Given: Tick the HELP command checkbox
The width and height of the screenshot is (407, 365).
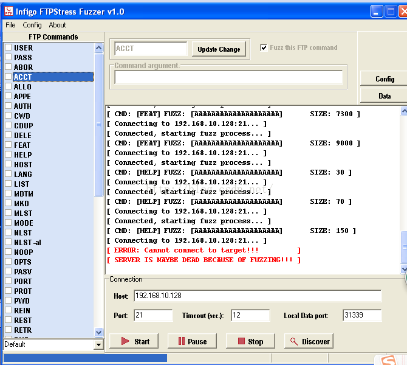Looking at the screenshot, I should tap(9, 155).
